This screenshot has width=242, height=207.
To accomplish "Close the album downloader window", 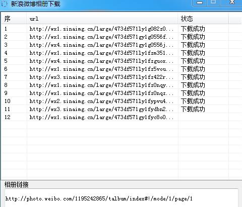I will (x=232, y=3).
